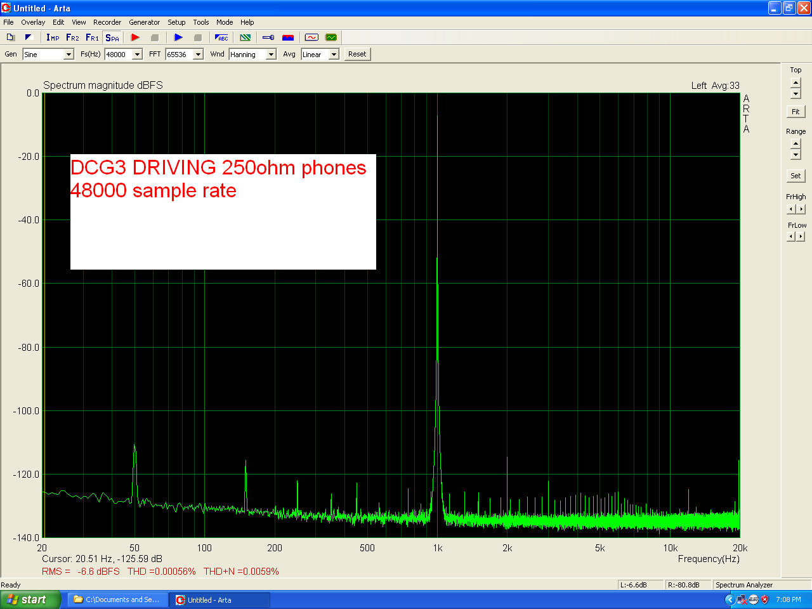Screen dimensions: 812x609
Task: Click the DCG3 DRIVING 250ohm phones annotation
Action: (218, 167)
